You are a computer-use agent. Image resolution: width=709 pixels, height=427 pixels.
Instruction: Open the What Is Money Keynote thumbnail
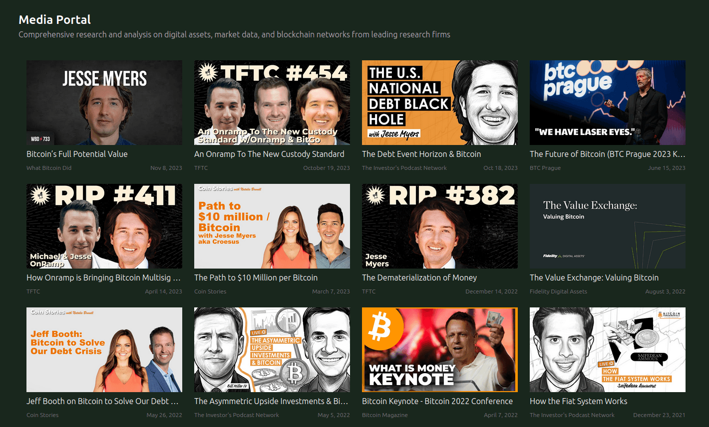439,350
